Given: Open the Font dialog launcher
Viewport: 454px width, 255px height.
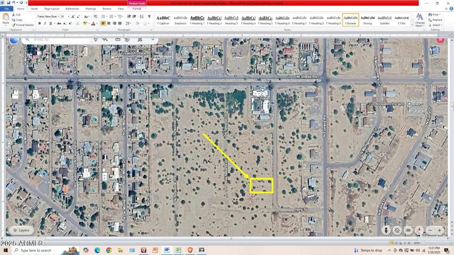Looking at the screenshot, I should 97,30.
